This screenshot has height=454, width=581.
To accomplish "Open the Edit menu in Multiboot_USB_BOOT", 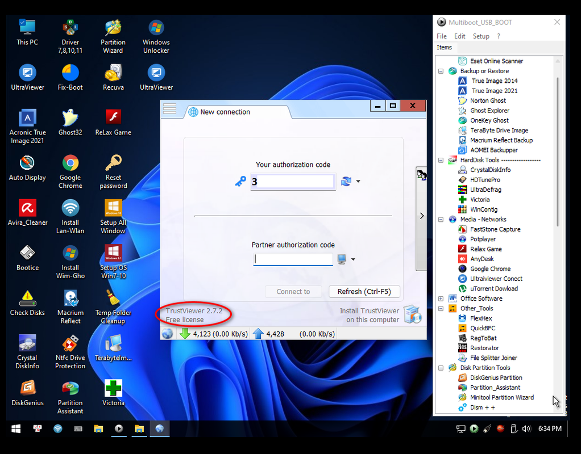I will [x=459, y=36].
